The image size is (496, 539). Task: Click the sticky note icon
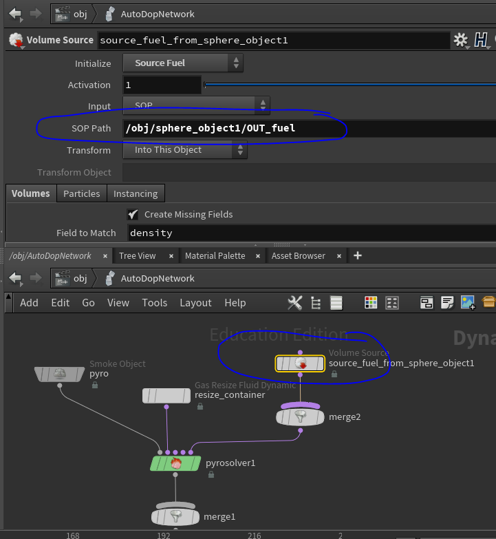pos(447,303)
